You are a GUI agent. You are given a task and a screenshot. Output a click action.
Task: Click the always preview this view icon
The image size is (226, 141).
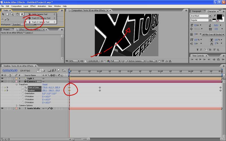point(67,61)
